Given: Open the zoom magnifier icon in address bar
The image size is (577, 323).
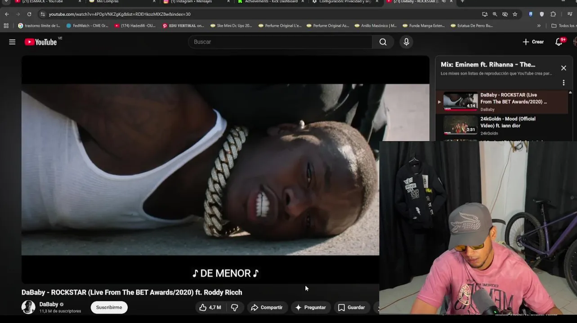Looking at the screenshot, I should 495,14.
